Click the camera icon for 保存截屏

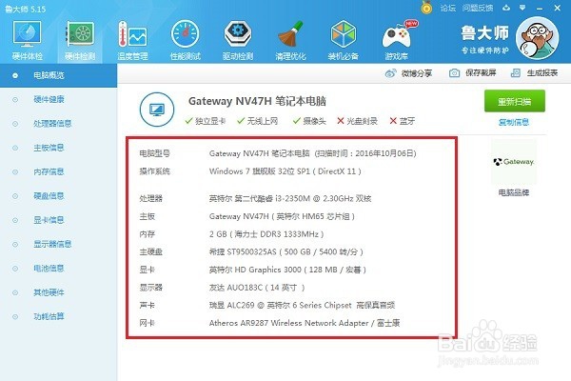point(454,73)
